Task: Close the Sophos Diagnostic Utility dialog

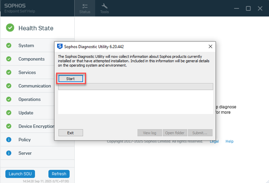Action: 210,47
